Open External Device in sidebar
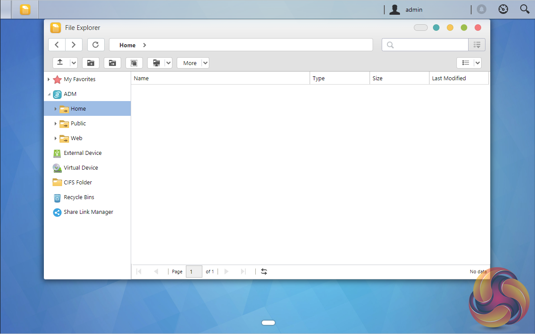 pos(83,153)
